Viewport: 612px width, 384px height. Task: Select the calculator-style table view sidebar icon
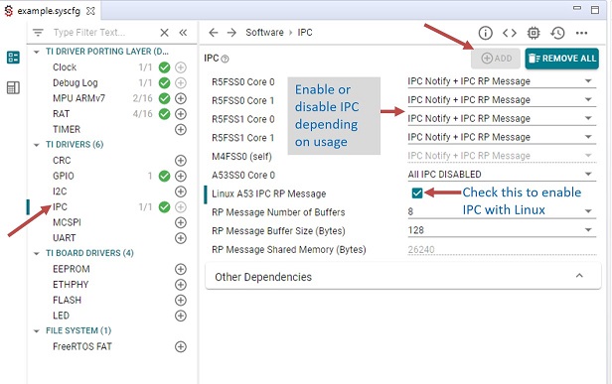[13, 87]
